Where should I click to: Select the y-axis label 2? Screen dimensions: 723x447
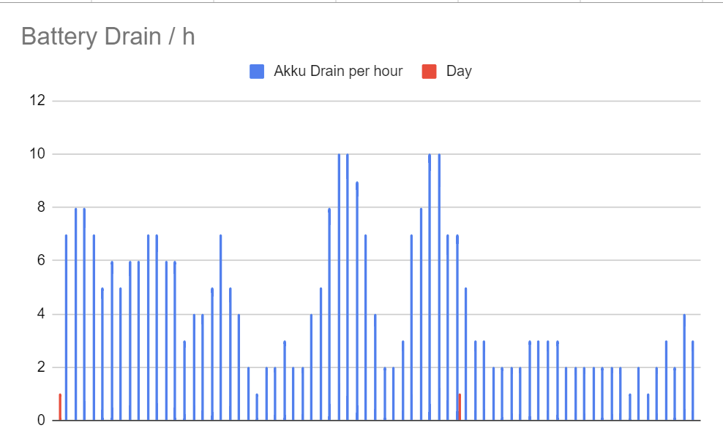(x=40, y=367)
